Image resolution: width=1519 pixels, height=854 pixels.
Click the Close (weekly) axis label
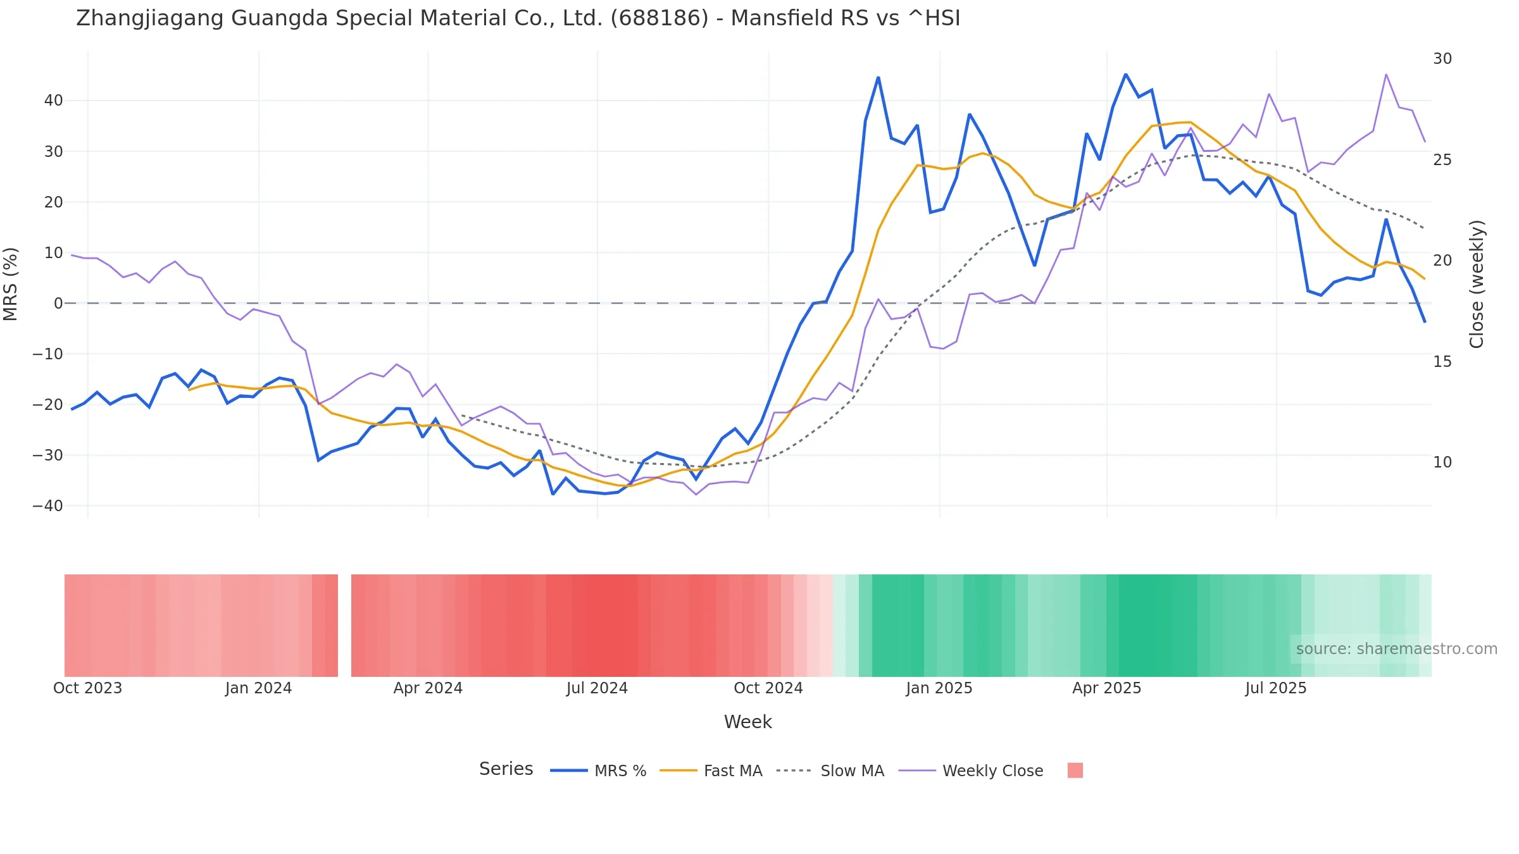pyautogui.click(x=1477, y=284)
